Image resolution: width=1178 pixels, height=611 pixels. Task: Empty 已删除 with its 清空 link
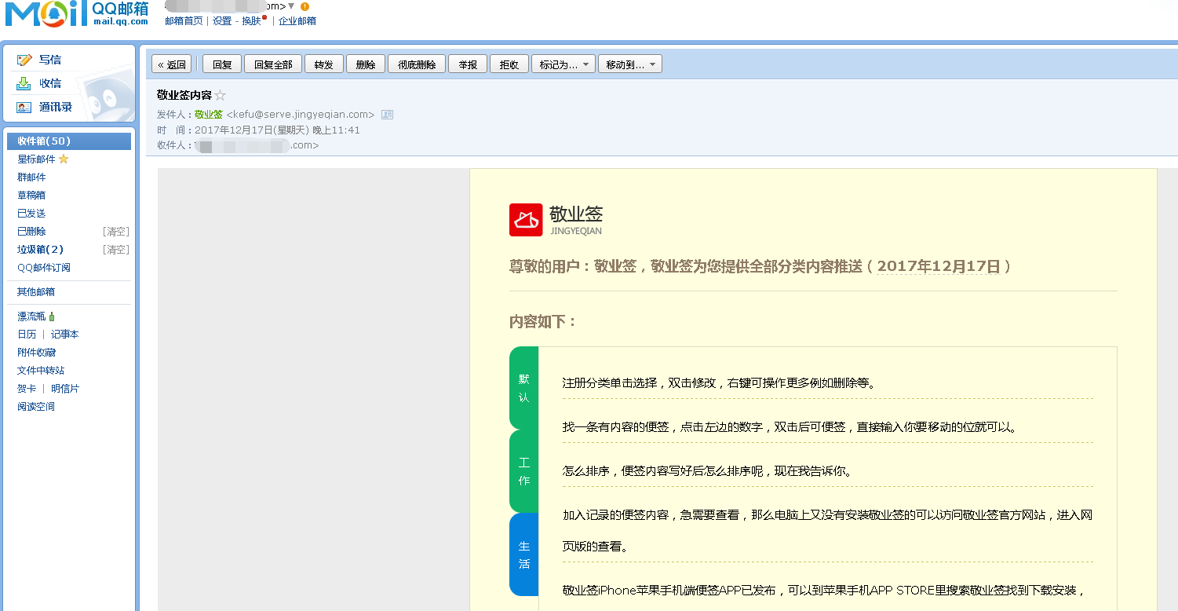pyautogui.click(x=116, y=232)
